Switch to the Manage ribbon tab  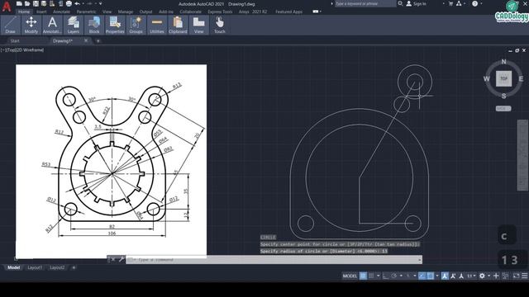click(x=126, y=12)
